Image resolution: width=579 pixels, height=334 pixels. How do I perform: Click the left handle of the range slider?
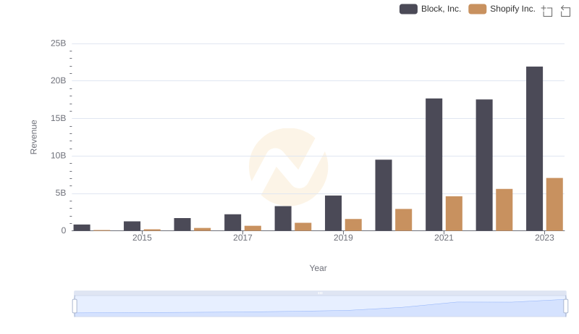tap(75, 306)
